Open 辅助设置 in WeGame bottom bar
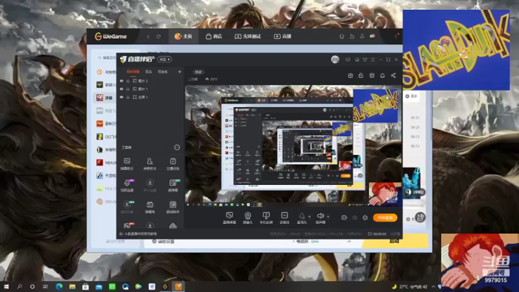This screenshot has height=292, width=519. 163,241
